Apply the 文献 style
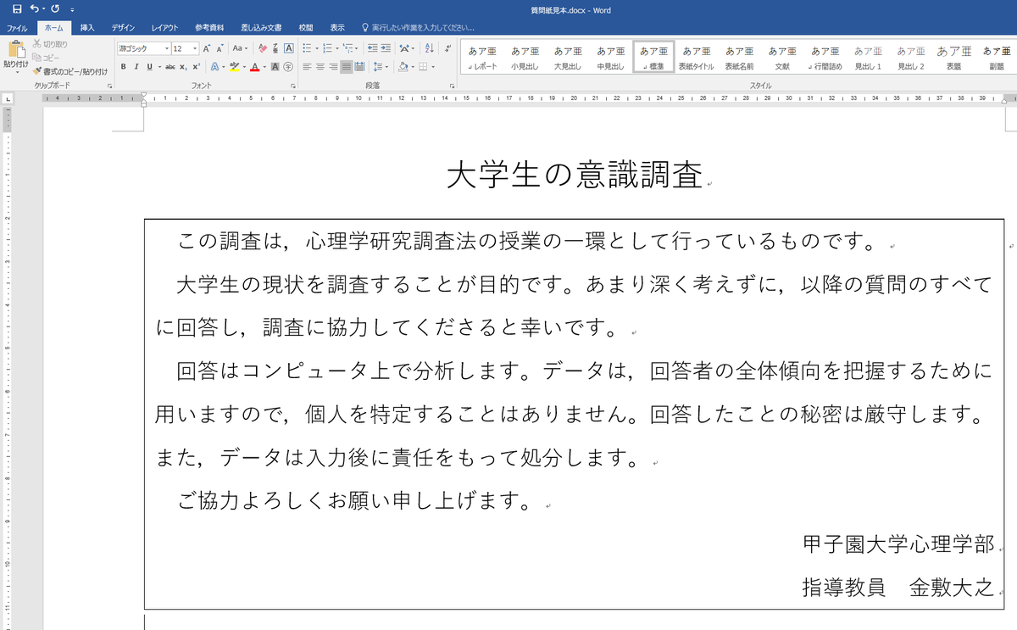The height and width of the screenshot is (630, 1017). point(782,58)
